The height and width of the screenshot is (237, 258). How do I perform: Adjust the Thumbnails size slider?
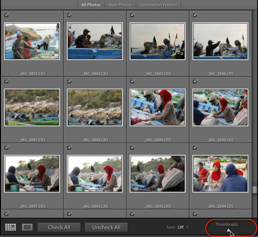coord(228,230)
